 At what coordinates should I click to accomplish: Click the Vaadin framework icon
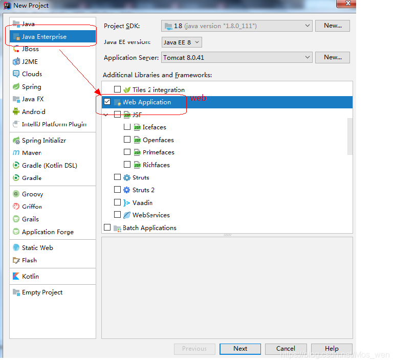[x=127, y=202]
